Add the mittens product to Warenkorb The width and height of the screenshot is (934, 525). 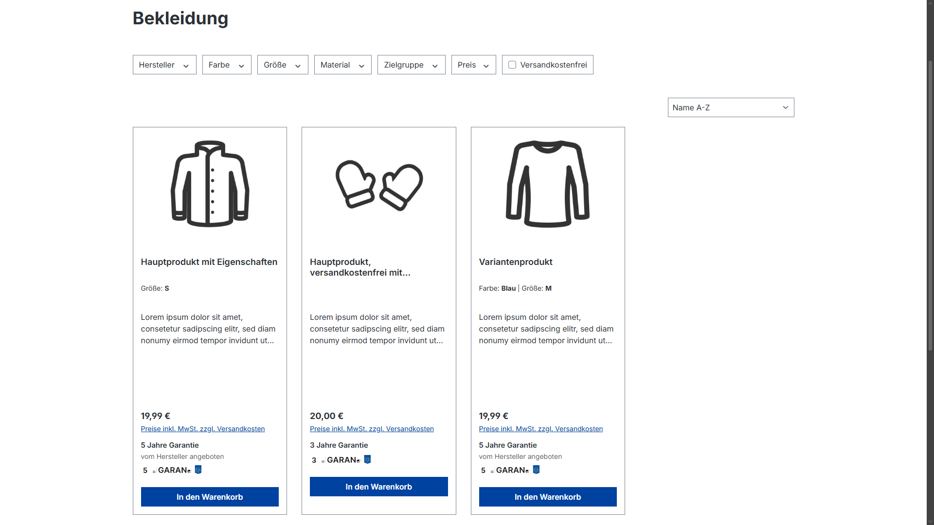(x=379, y=487)
